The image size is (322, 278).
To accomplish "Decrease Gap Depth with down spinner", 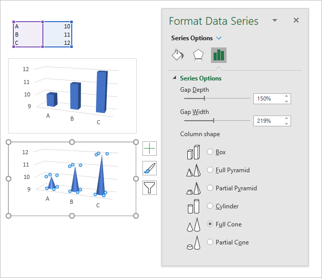I will pyautogui.click(x=286, y=101).
